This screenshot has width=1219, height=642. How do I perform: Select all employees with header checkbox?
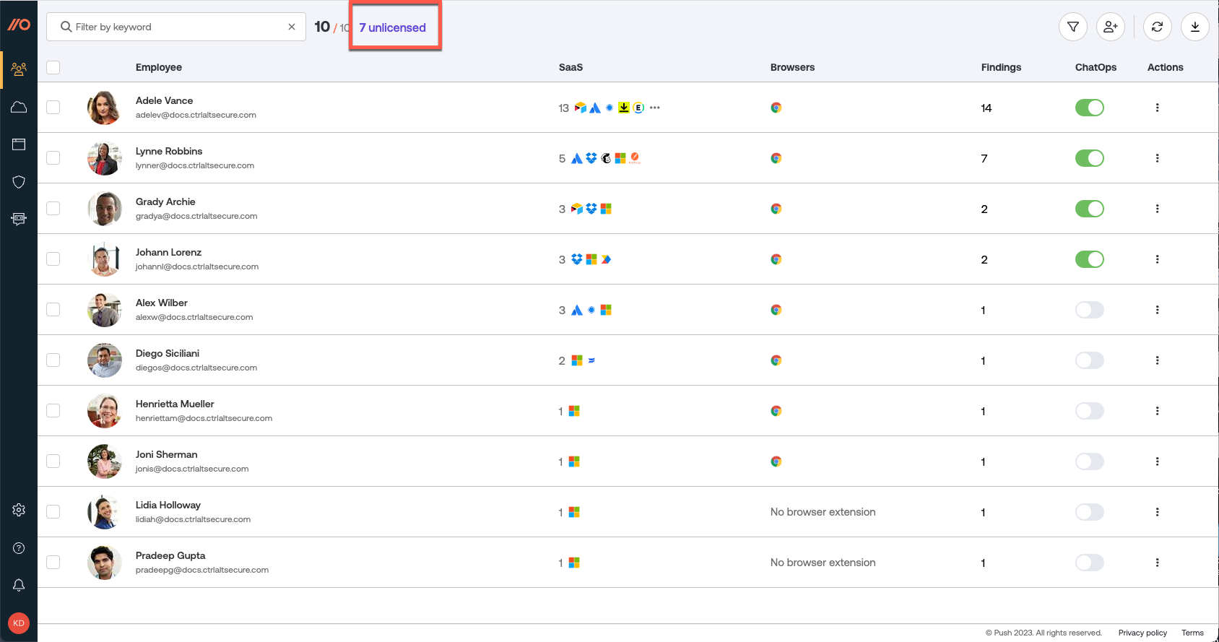point(53,67)
